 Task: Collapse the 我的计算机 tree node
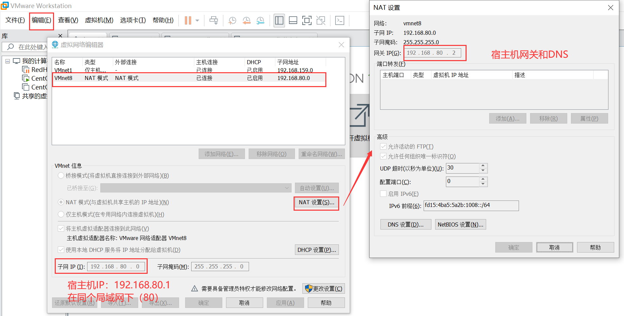tap(7, 61)
